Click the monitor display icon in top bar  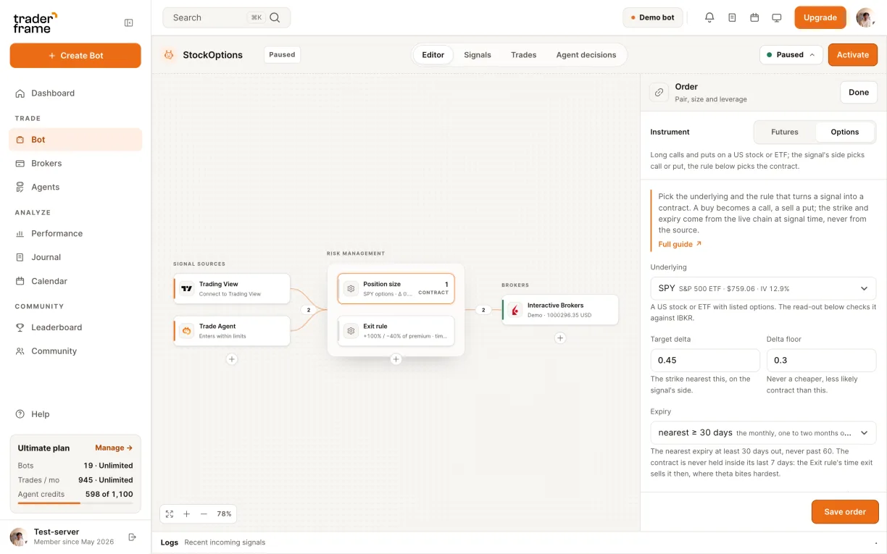click(777, 17)
